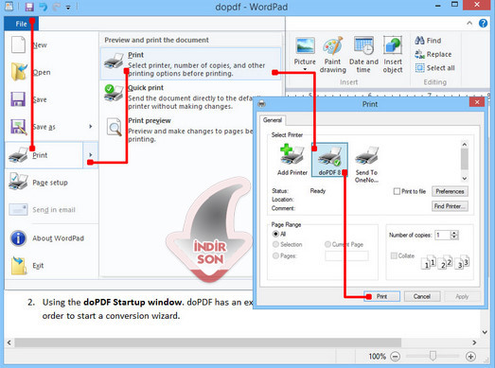Expand the Print submenu arrow
The image size is (495, 368).
(91, 154)
